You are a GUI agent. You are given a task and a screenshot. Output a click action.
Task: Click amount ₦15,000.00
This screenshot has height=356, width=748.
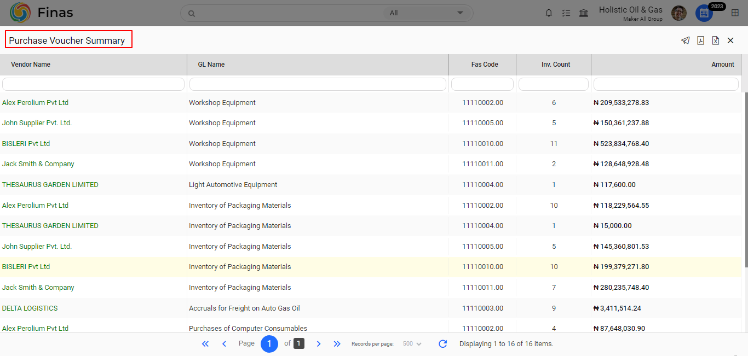612,226
